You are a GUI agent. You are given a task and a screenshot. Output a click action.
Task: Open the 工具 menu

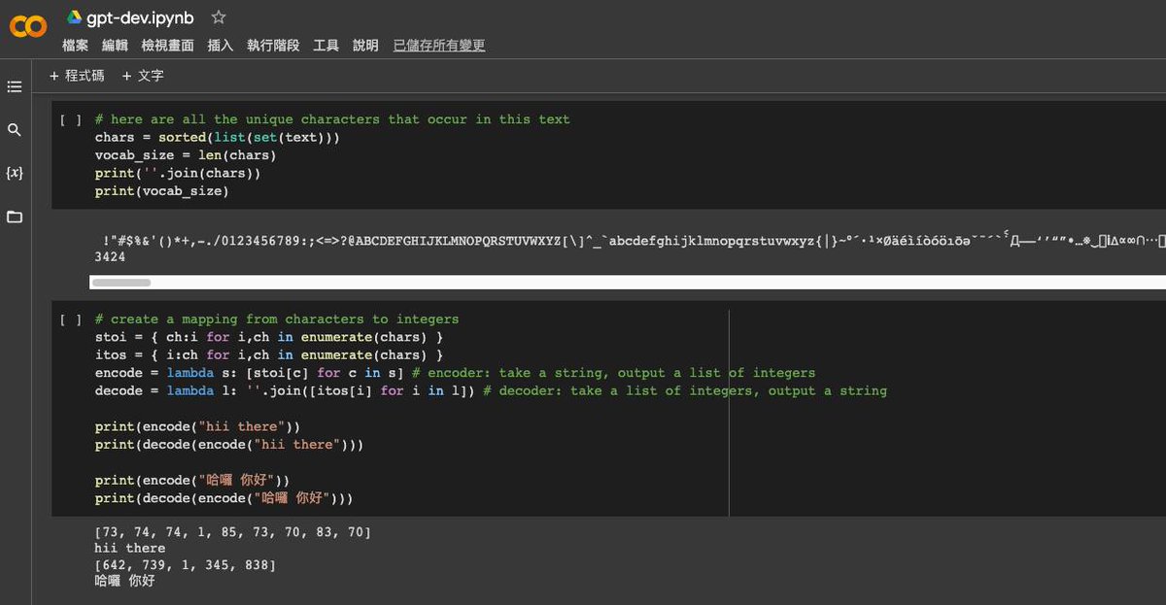(326, 45)
